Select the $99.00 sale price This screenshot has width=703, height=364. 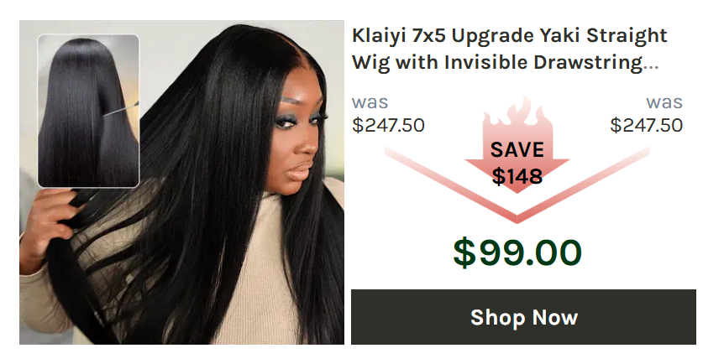(517, 252)
